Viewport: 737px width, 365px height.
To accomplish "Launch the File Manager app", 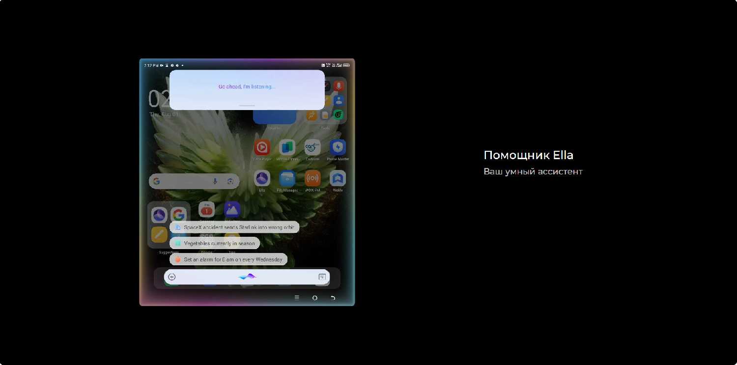I will [287, 178].
